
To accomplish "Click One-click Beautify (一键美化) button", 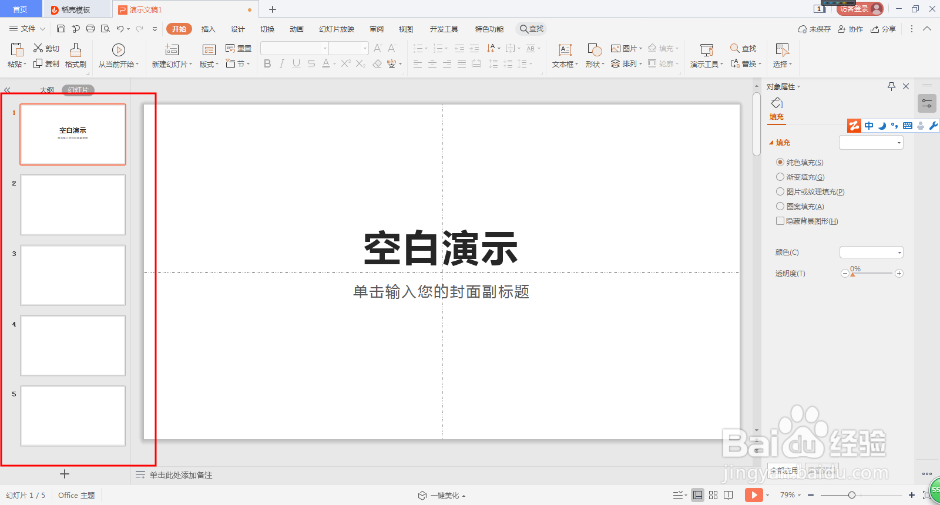I will click(442, 496).
